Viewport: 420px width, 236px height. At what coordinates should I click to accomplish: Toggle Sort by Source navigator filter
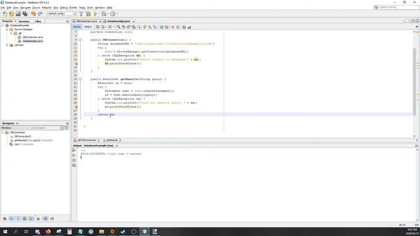(x=52, y=218)
